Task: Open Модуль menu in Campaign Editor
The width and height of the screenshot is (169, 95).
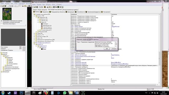Action: pos(48,5)
